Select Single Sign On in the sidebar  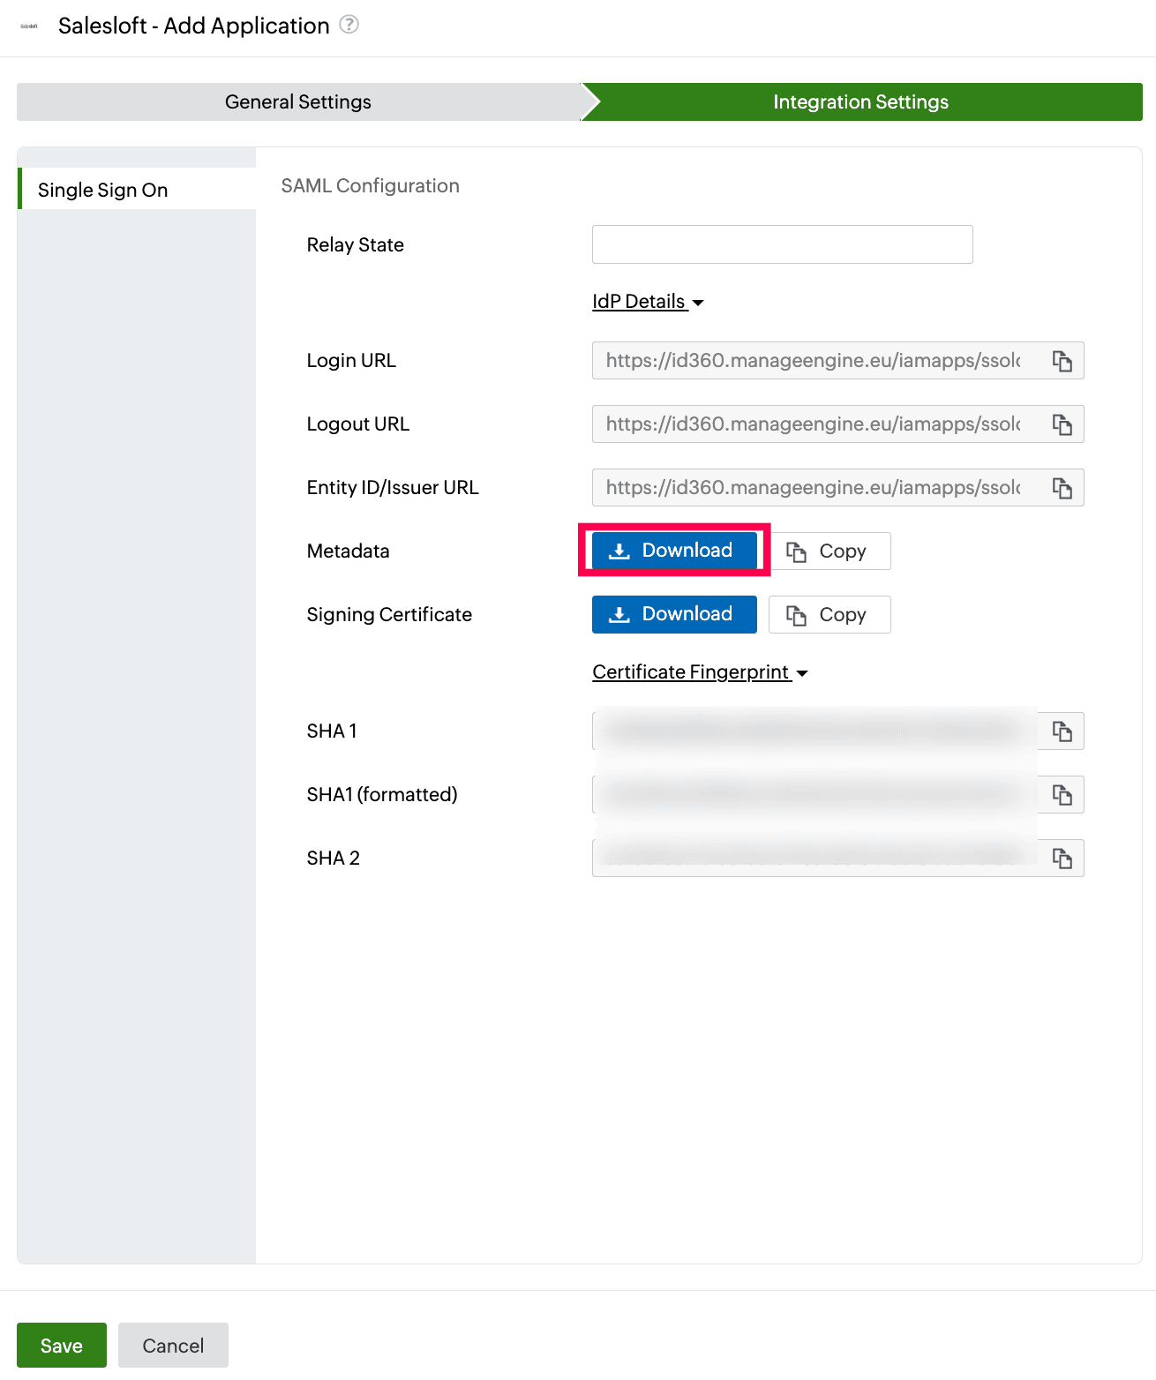pos(103,189)
